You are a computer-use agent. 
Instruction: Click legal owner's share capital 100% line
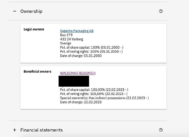click(x=92, y=47)
